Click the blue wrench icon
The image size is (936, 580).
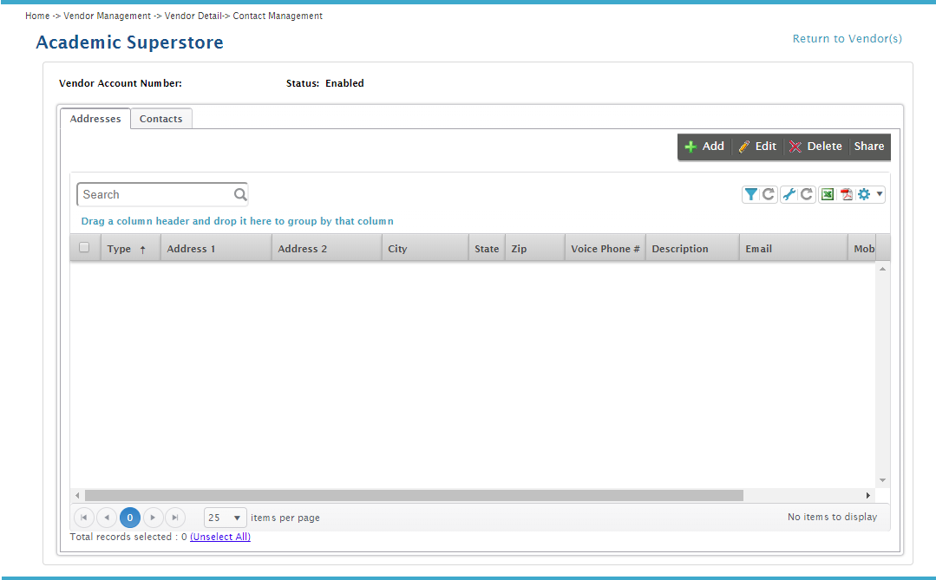(789, 194)
